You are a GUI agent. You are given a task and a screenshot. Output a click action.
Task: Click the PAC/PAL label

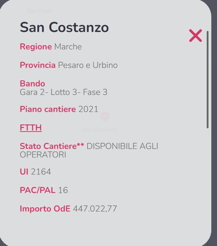[x=38, y=190]
